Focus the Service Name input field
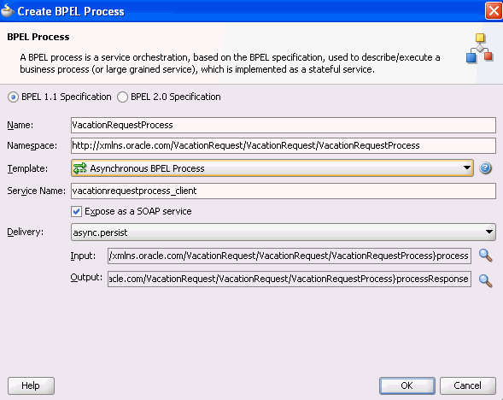Image resolution: width=503 pixels, height=400 pixels. coord(284,191)
